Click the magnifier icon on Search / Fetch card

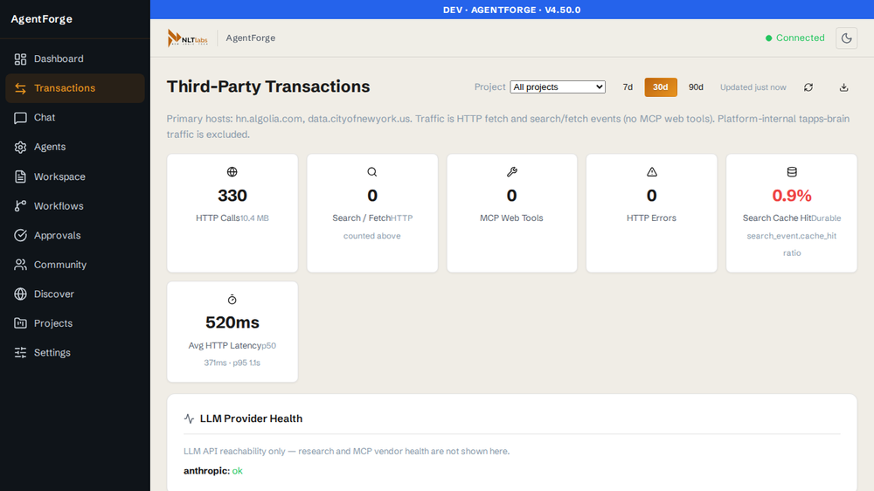(x=371, y=171)
